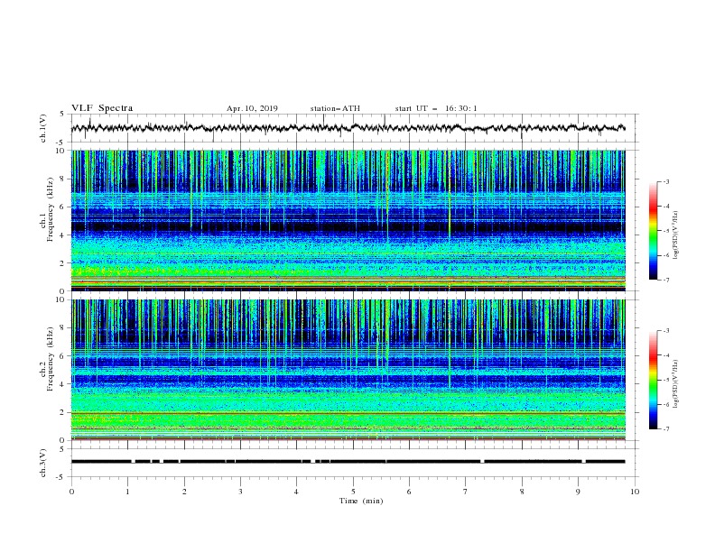Click the 'Time (min)' axis label

click(361, 501)
